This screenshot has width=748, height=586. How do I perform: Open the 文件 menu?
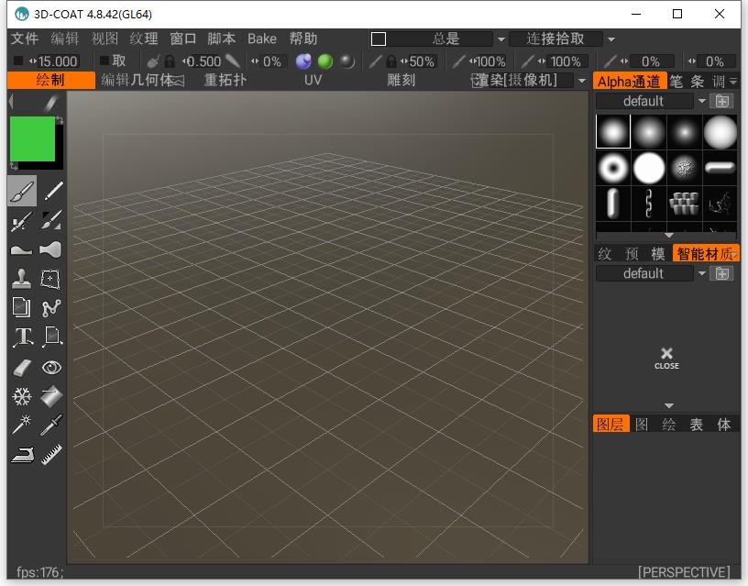pos(25,39)
